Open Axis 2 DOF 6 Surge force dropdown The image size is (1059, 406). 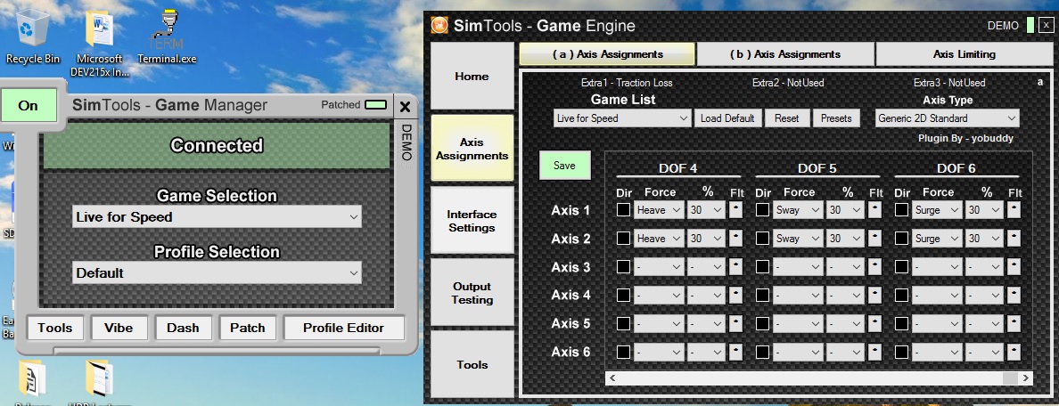click(938, 238)
